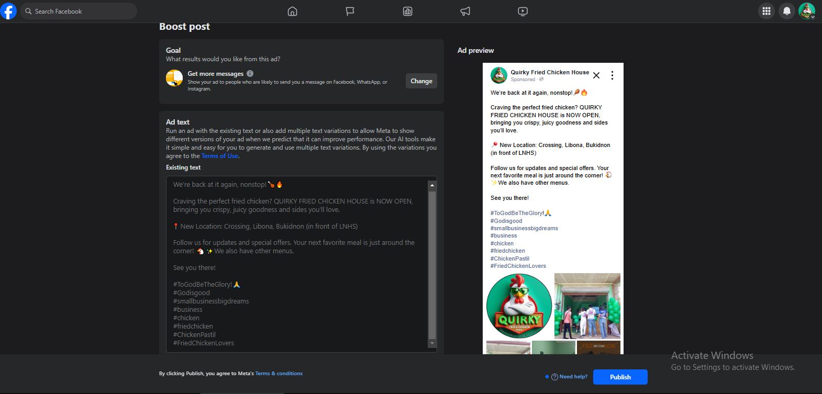This screenshot has height=394, width=822.
Task: Open the Terms & conditions link
Action: coord(279,374)
